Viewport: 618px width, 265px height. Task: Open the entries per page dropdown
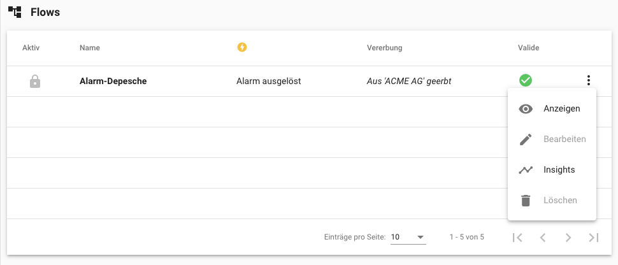[408, 238]
